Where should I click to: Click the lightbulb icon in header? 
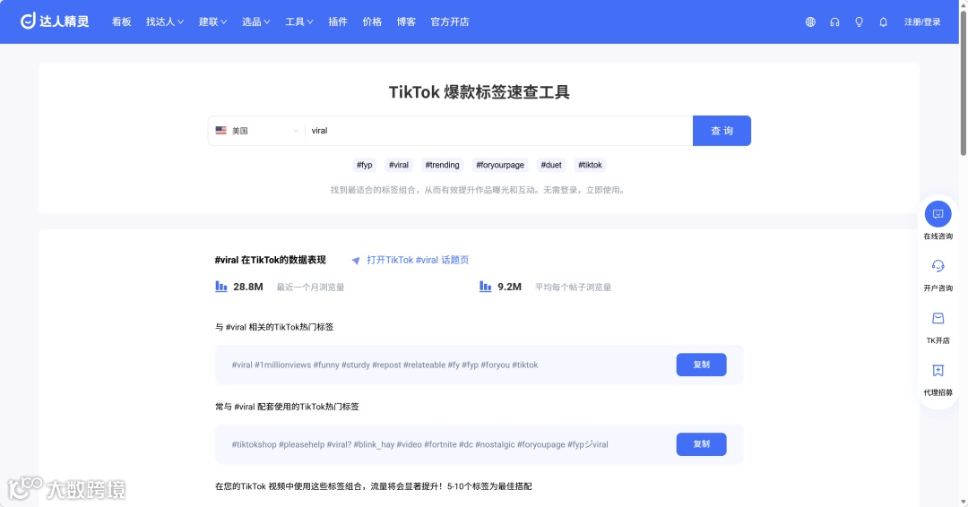859,21
